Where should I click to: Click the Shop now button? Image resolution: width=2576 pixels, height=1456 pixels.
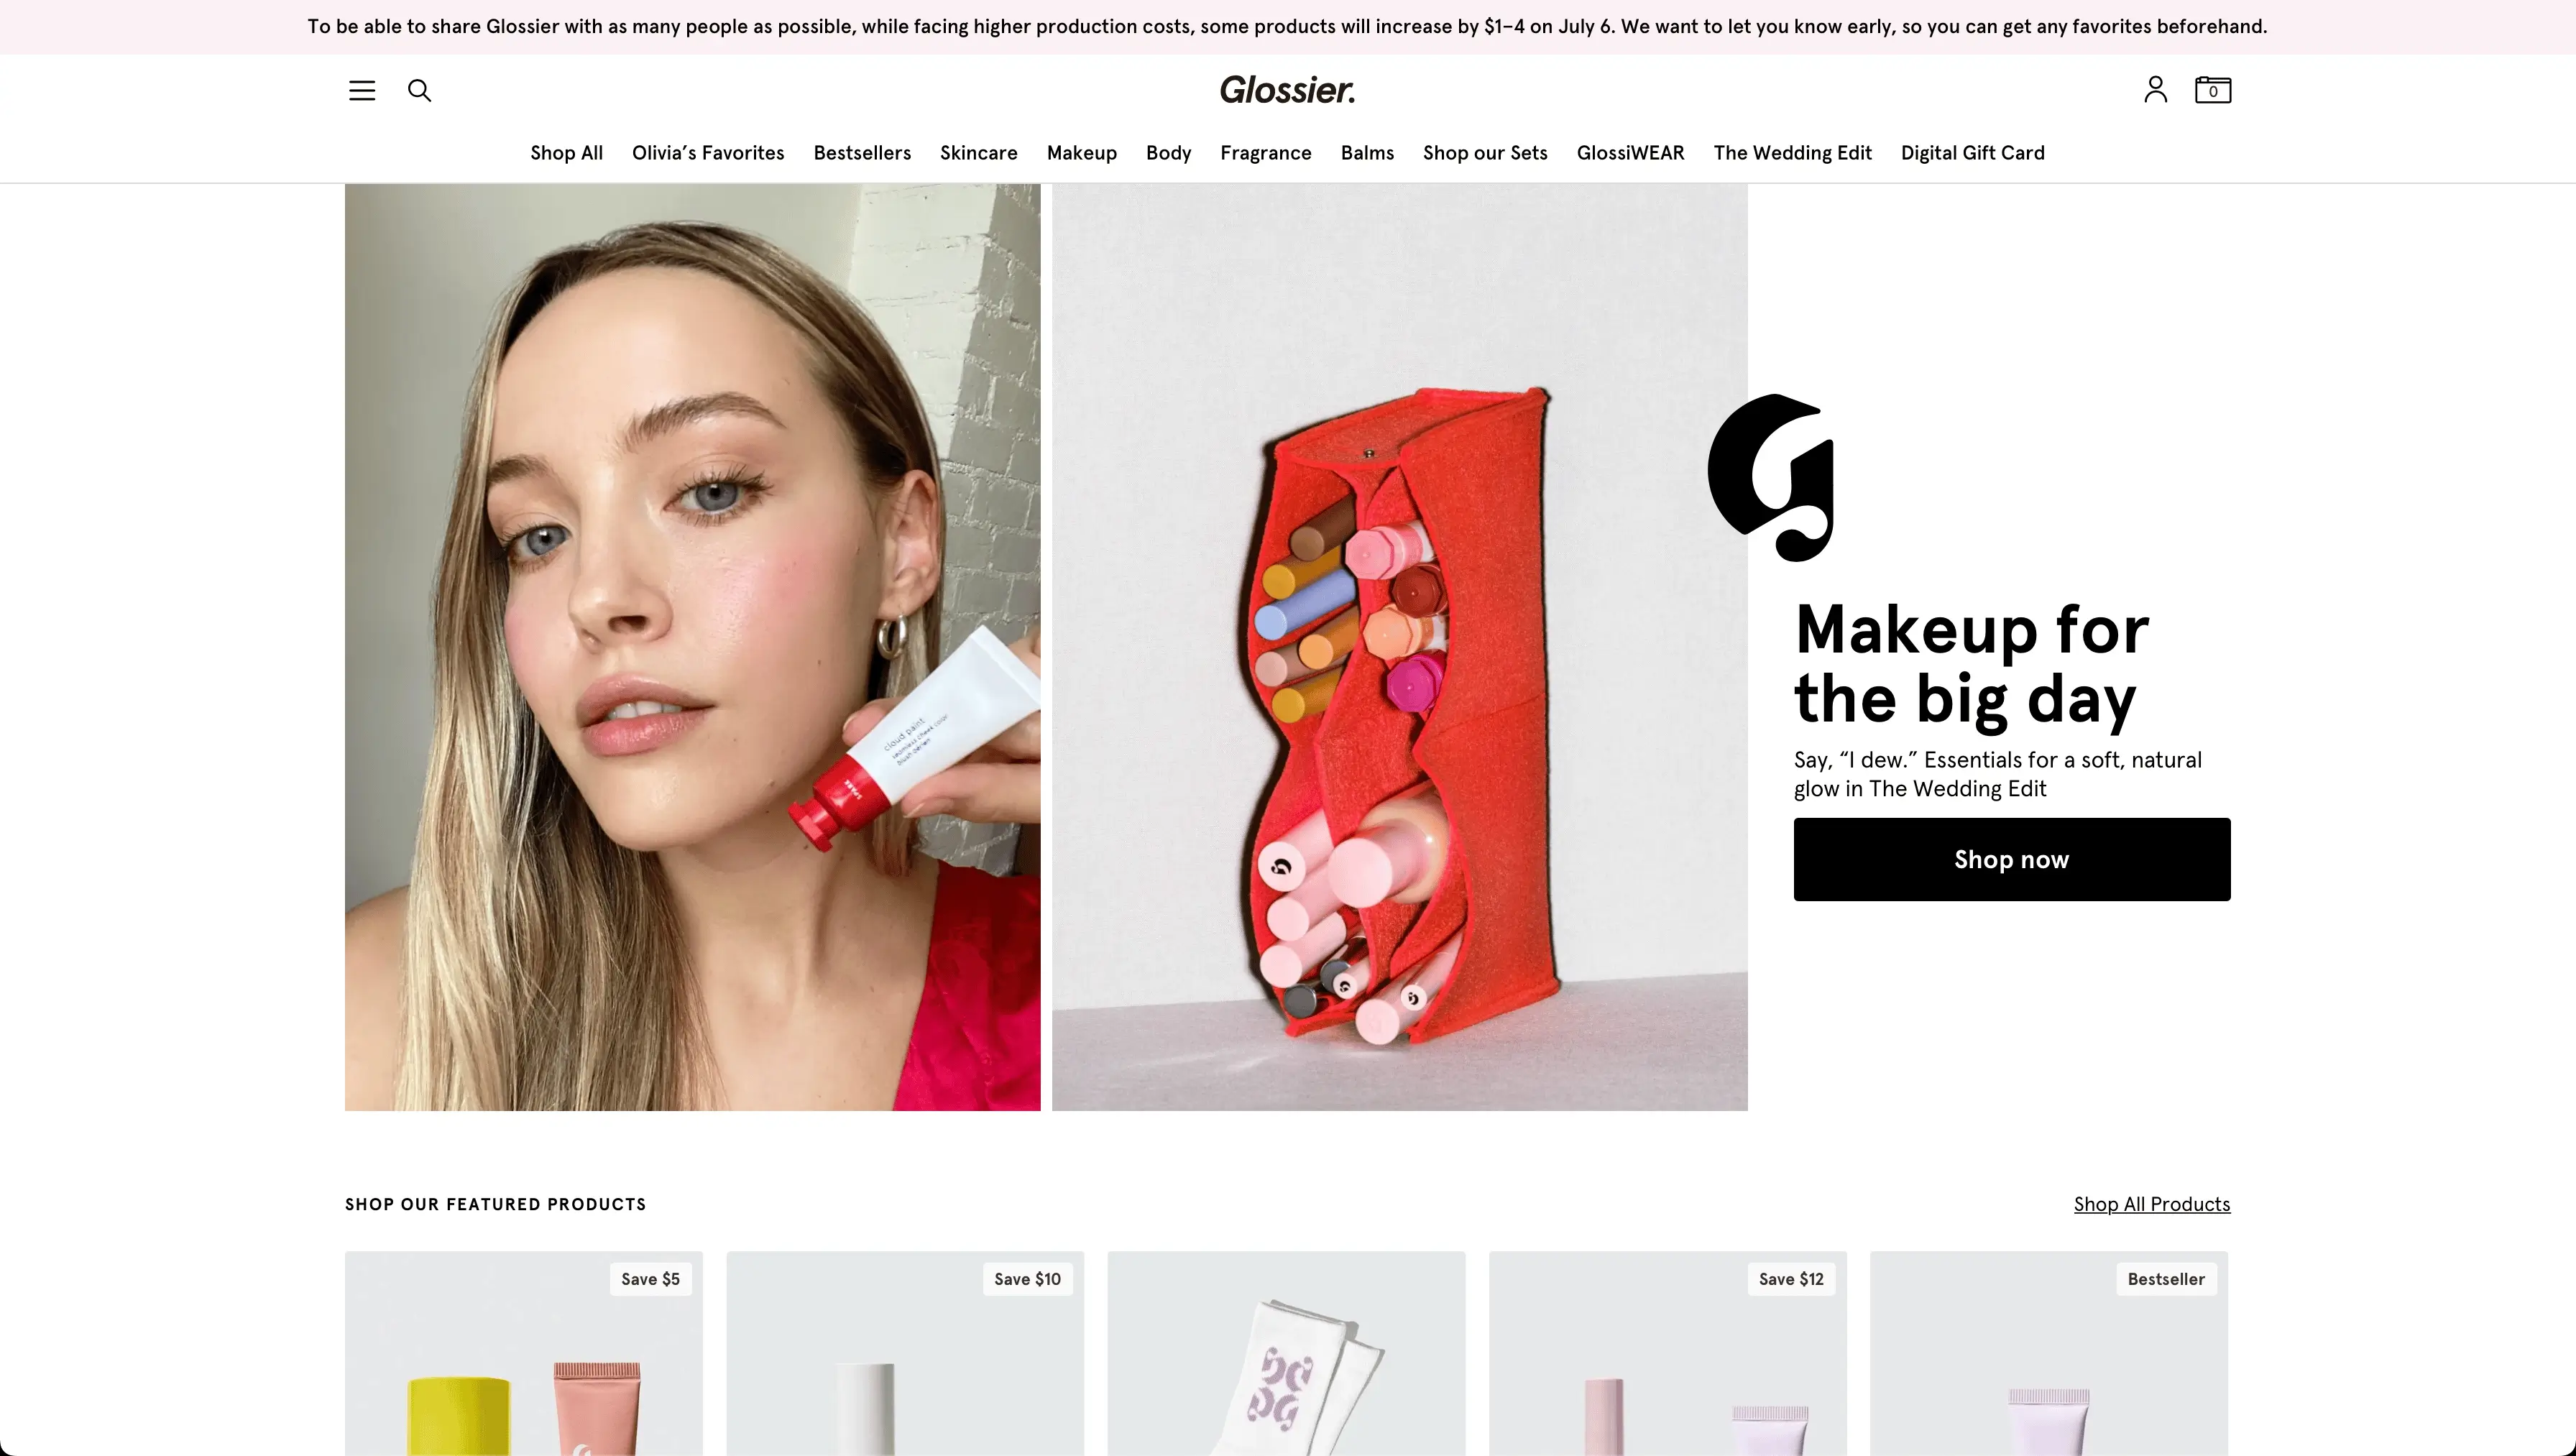coord(2011,859)
